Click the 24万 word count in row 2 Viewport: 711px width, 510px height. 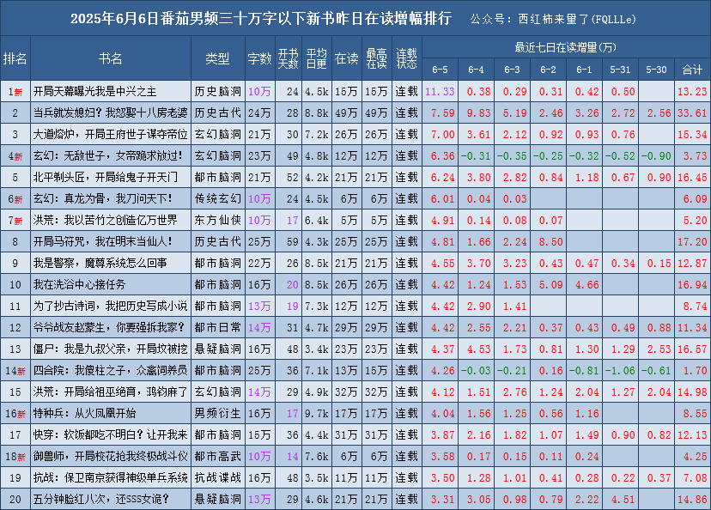coord(260,112)
